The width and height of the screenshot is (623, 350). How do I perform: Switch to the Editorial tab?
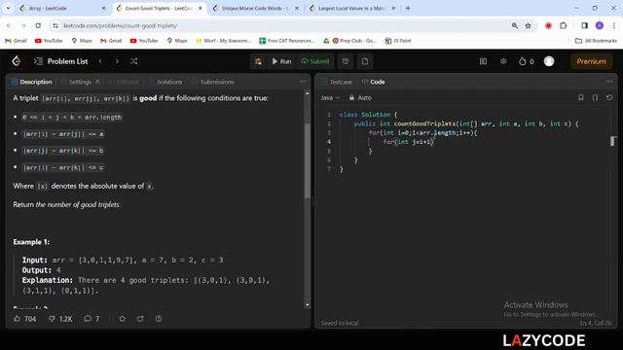pyautogui.click(x=124, y=82)
